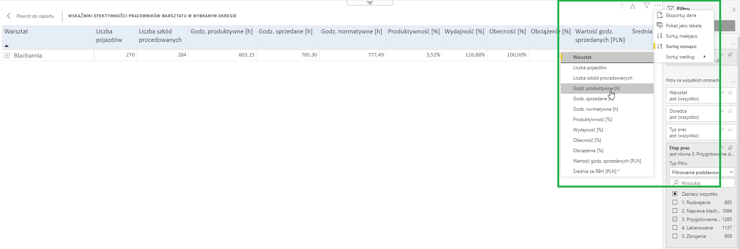Viewport: 740px width, 249px height.
Task: Enable the 4. Lakierowanie checkbox
Action: (675, 227)
